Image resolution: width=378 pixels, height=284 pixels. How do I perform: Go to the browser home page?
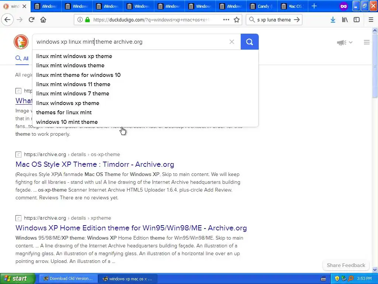43,20
